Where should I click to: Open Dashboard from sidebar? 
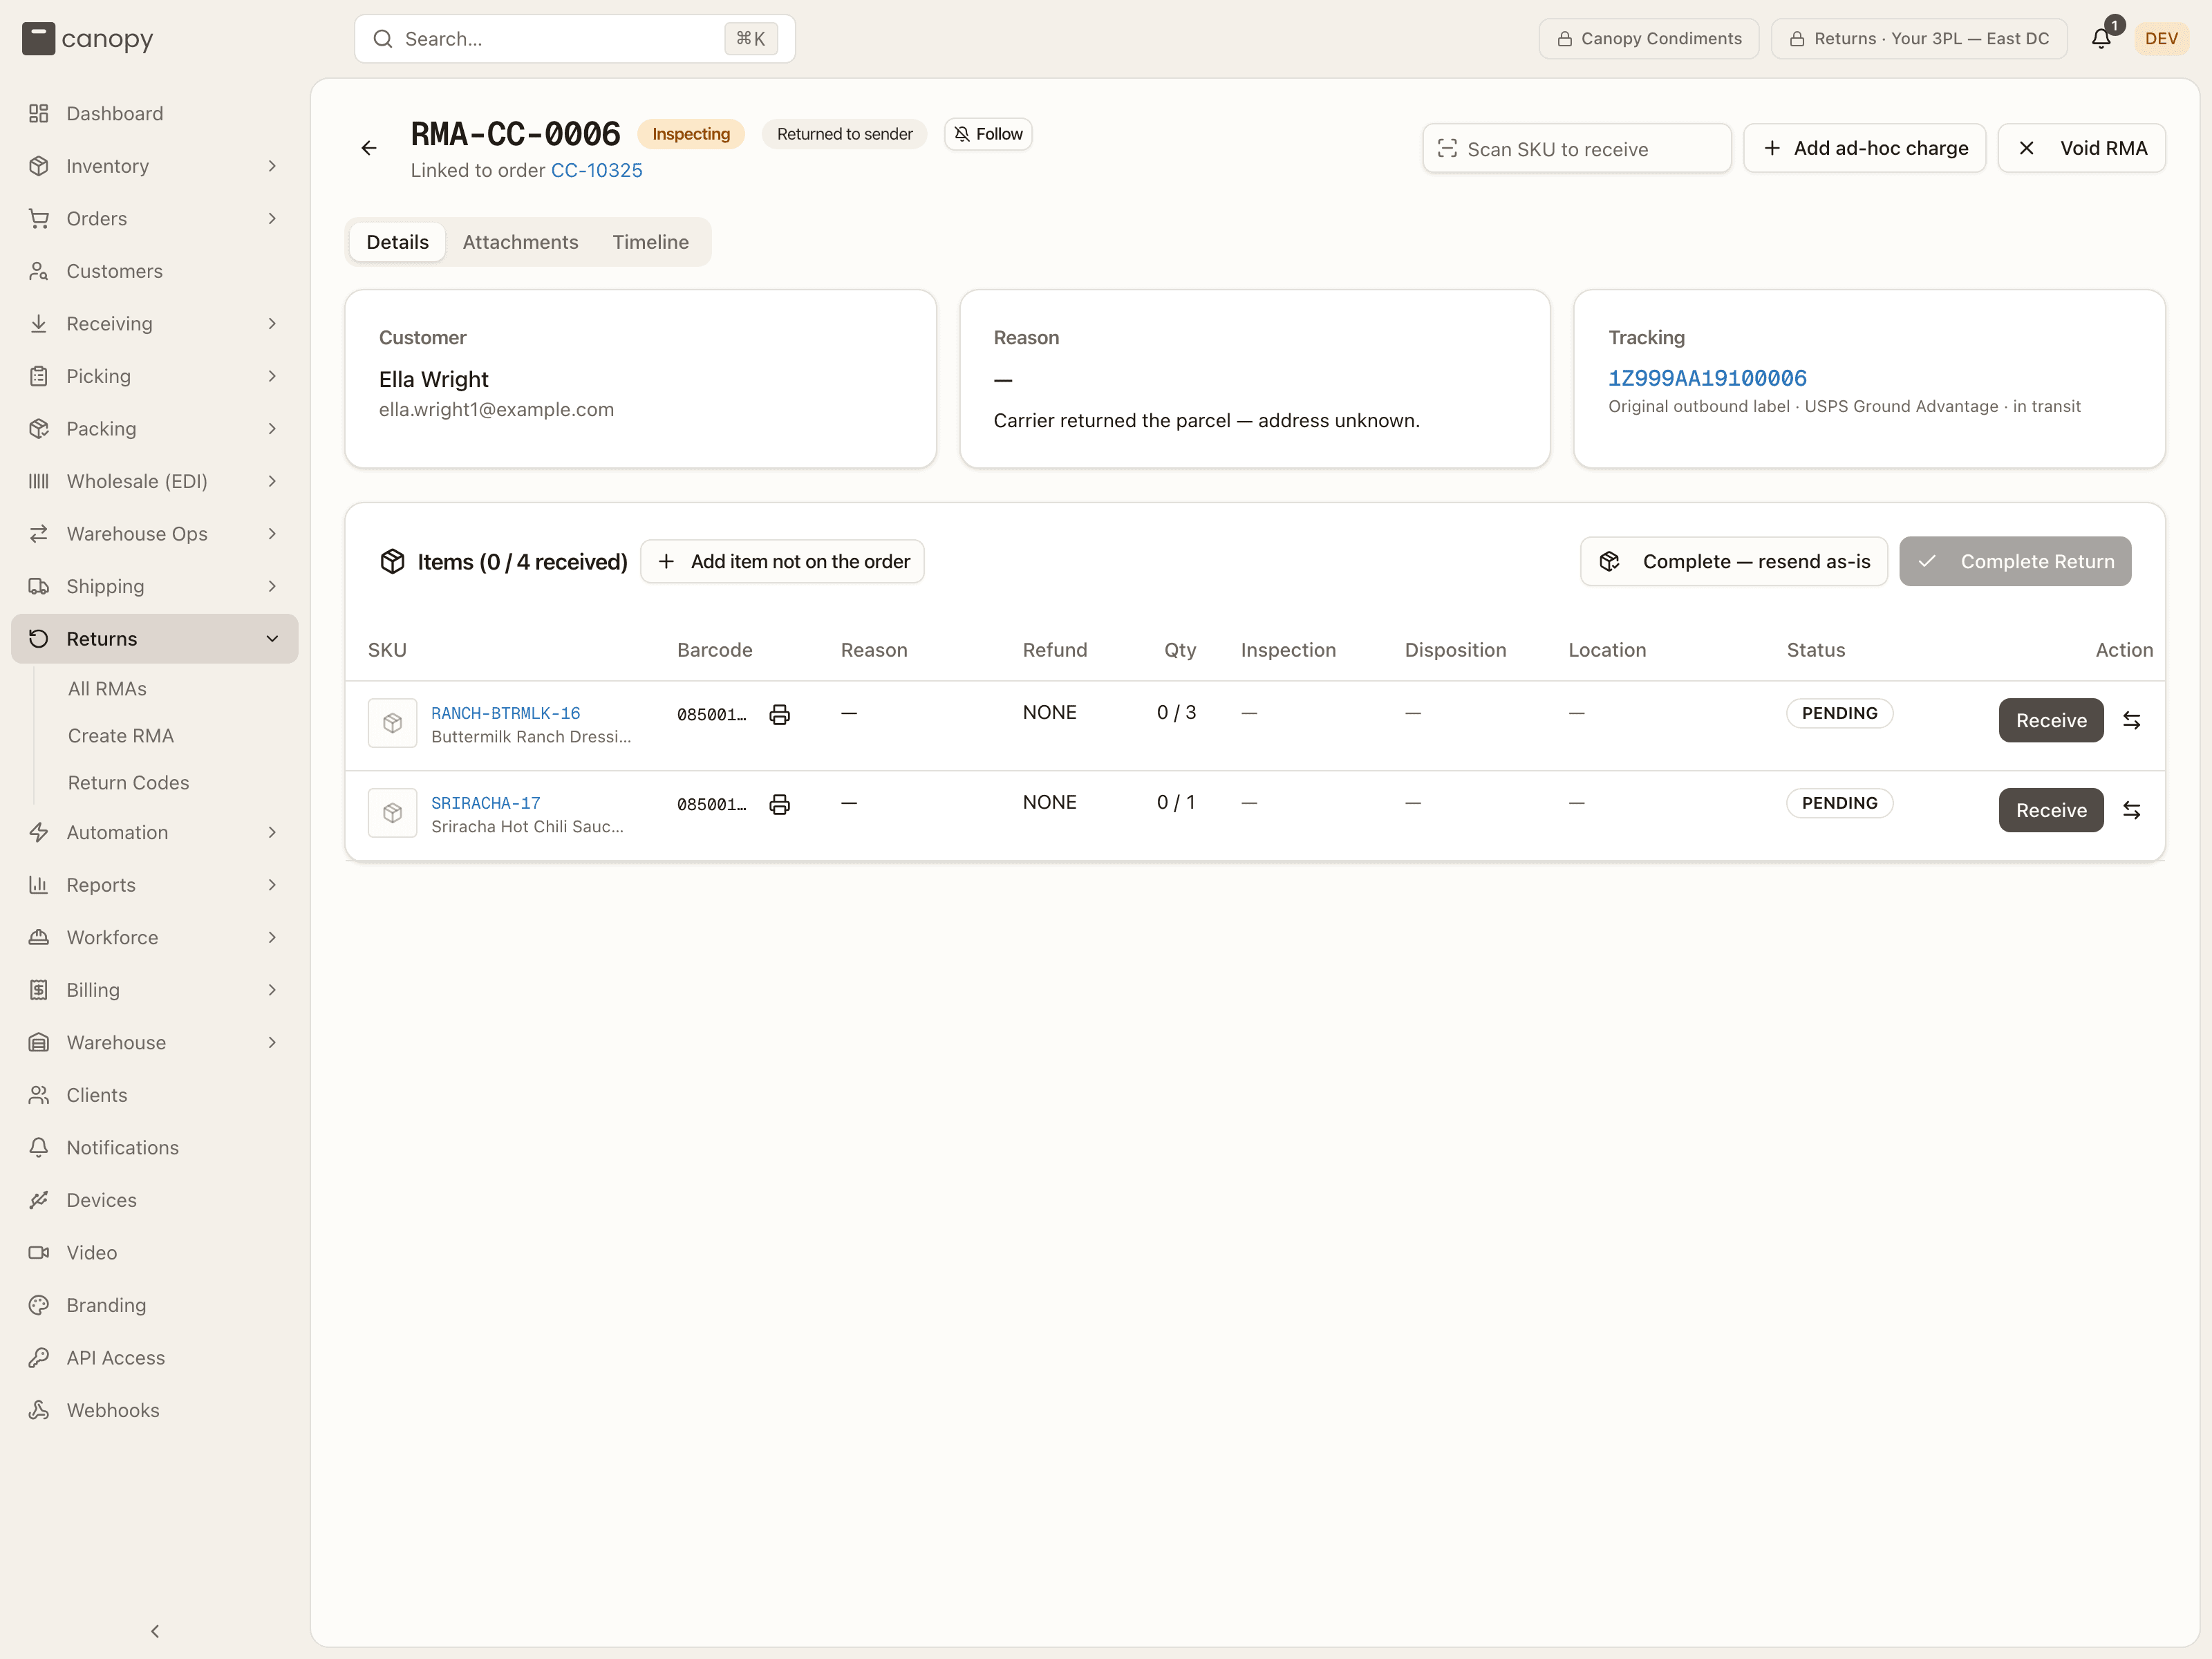point(155,113)
